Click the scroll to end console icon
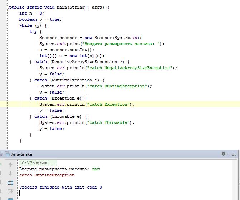240x200 pixels. [10, 191]
